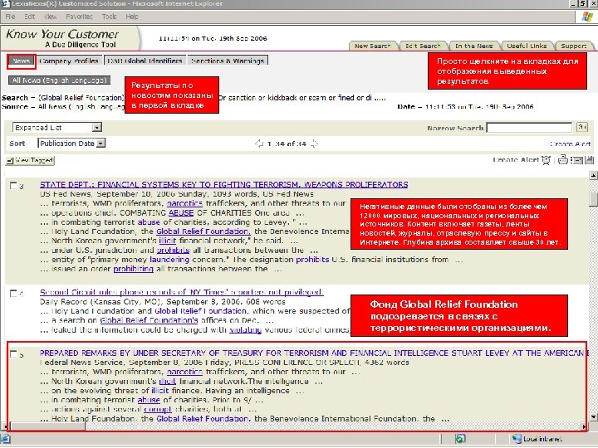Viewport: 598px width, 448px height.
Task: Switch to the D&B Global Identifiers tab
Action: [x=145, y=61]
